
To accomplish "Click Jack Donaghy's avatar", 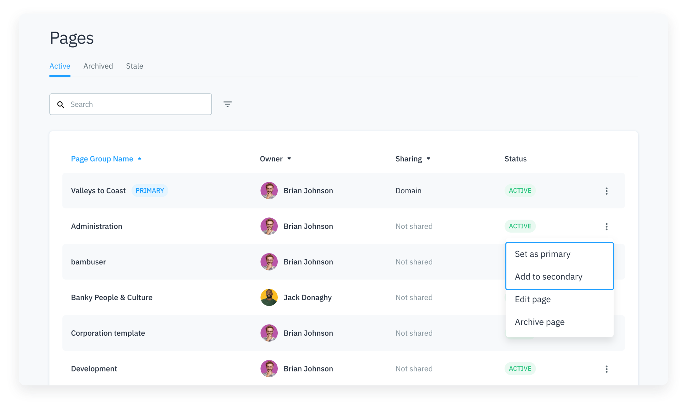I will point(269,297).
